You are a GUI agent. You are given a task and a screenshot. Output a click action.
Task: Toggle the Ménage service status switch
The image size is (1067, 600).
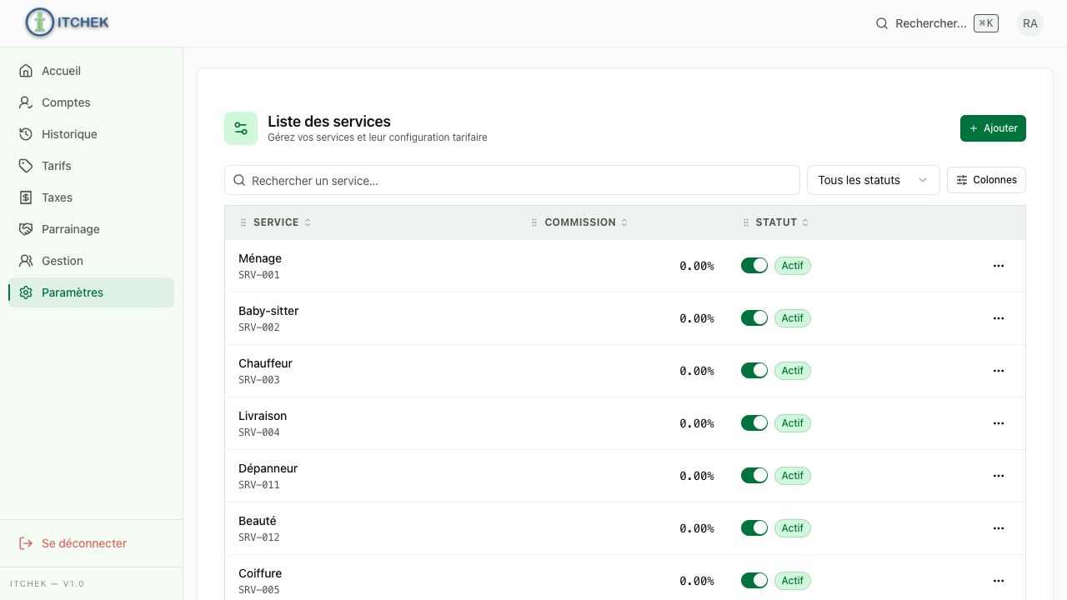click(754, 266)
